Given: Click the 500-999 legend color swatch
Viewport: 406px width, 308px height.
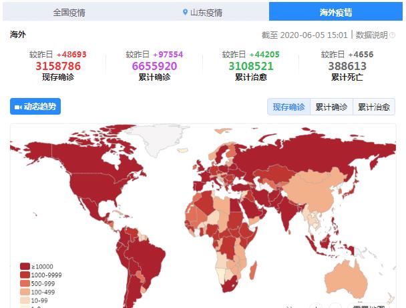Looking at the screenshot, I should coord(25,282).
